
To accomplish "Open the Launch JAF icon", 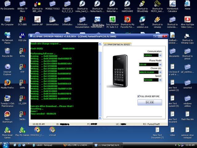I will click(37, 21).
